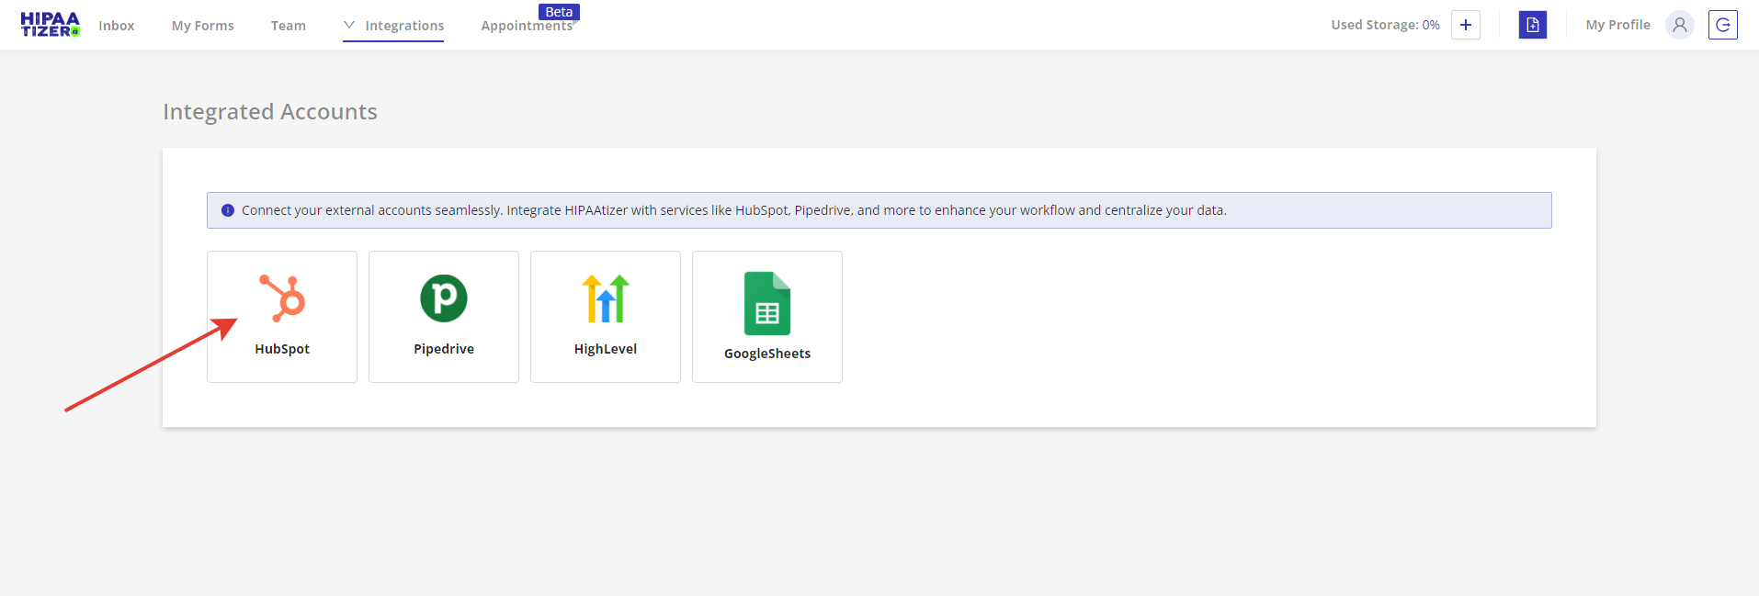The image size is (1759, 596).
Task: Choose the HighLevel label
Action: (606, 349)
